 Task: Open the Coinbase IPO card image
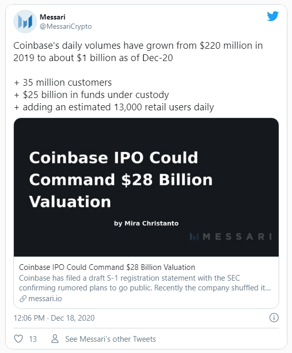coord(146,187)
